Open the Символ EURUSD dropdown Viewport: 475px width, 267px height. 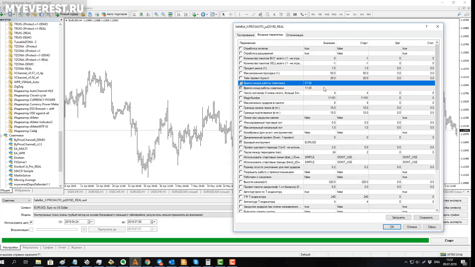click(x=133, y=208)
